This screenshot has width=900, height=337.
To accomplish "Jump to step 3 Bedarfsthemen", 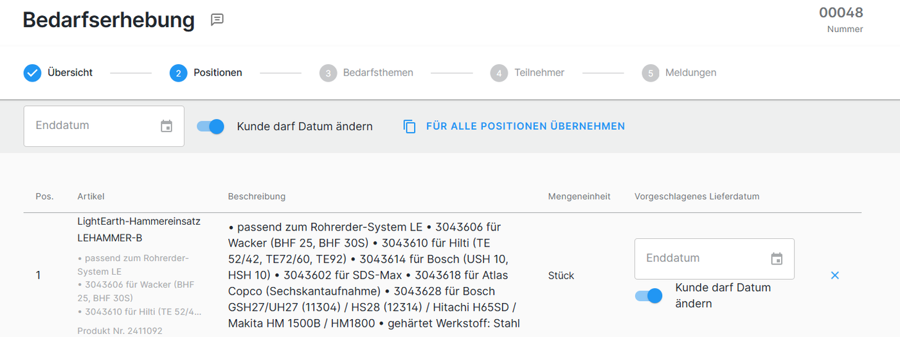I will pos(366,73).
